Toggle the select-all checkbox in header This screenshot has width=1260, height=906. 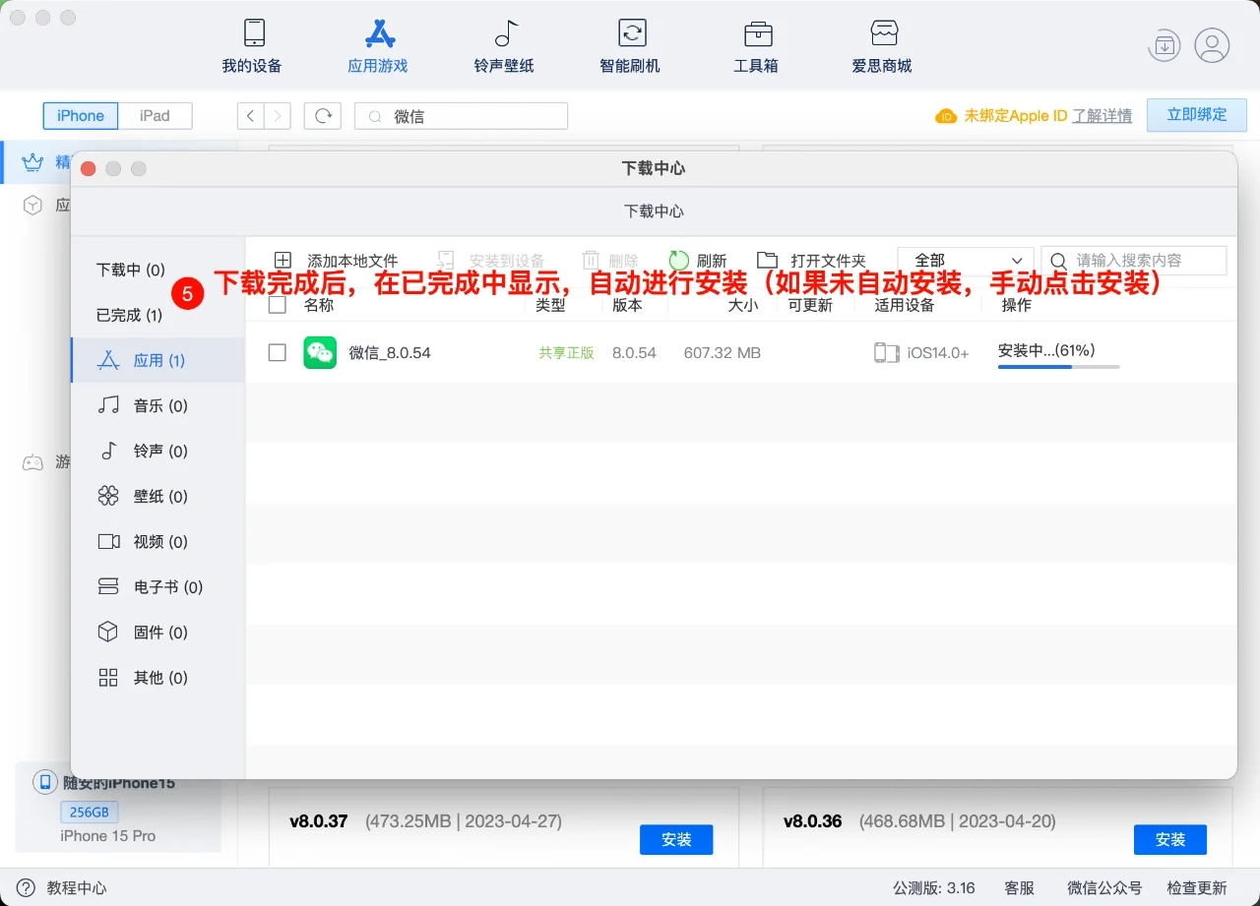click(x=277, y=305)
